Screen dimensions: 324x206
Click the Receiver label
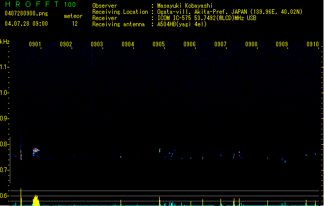pos(105,18)
